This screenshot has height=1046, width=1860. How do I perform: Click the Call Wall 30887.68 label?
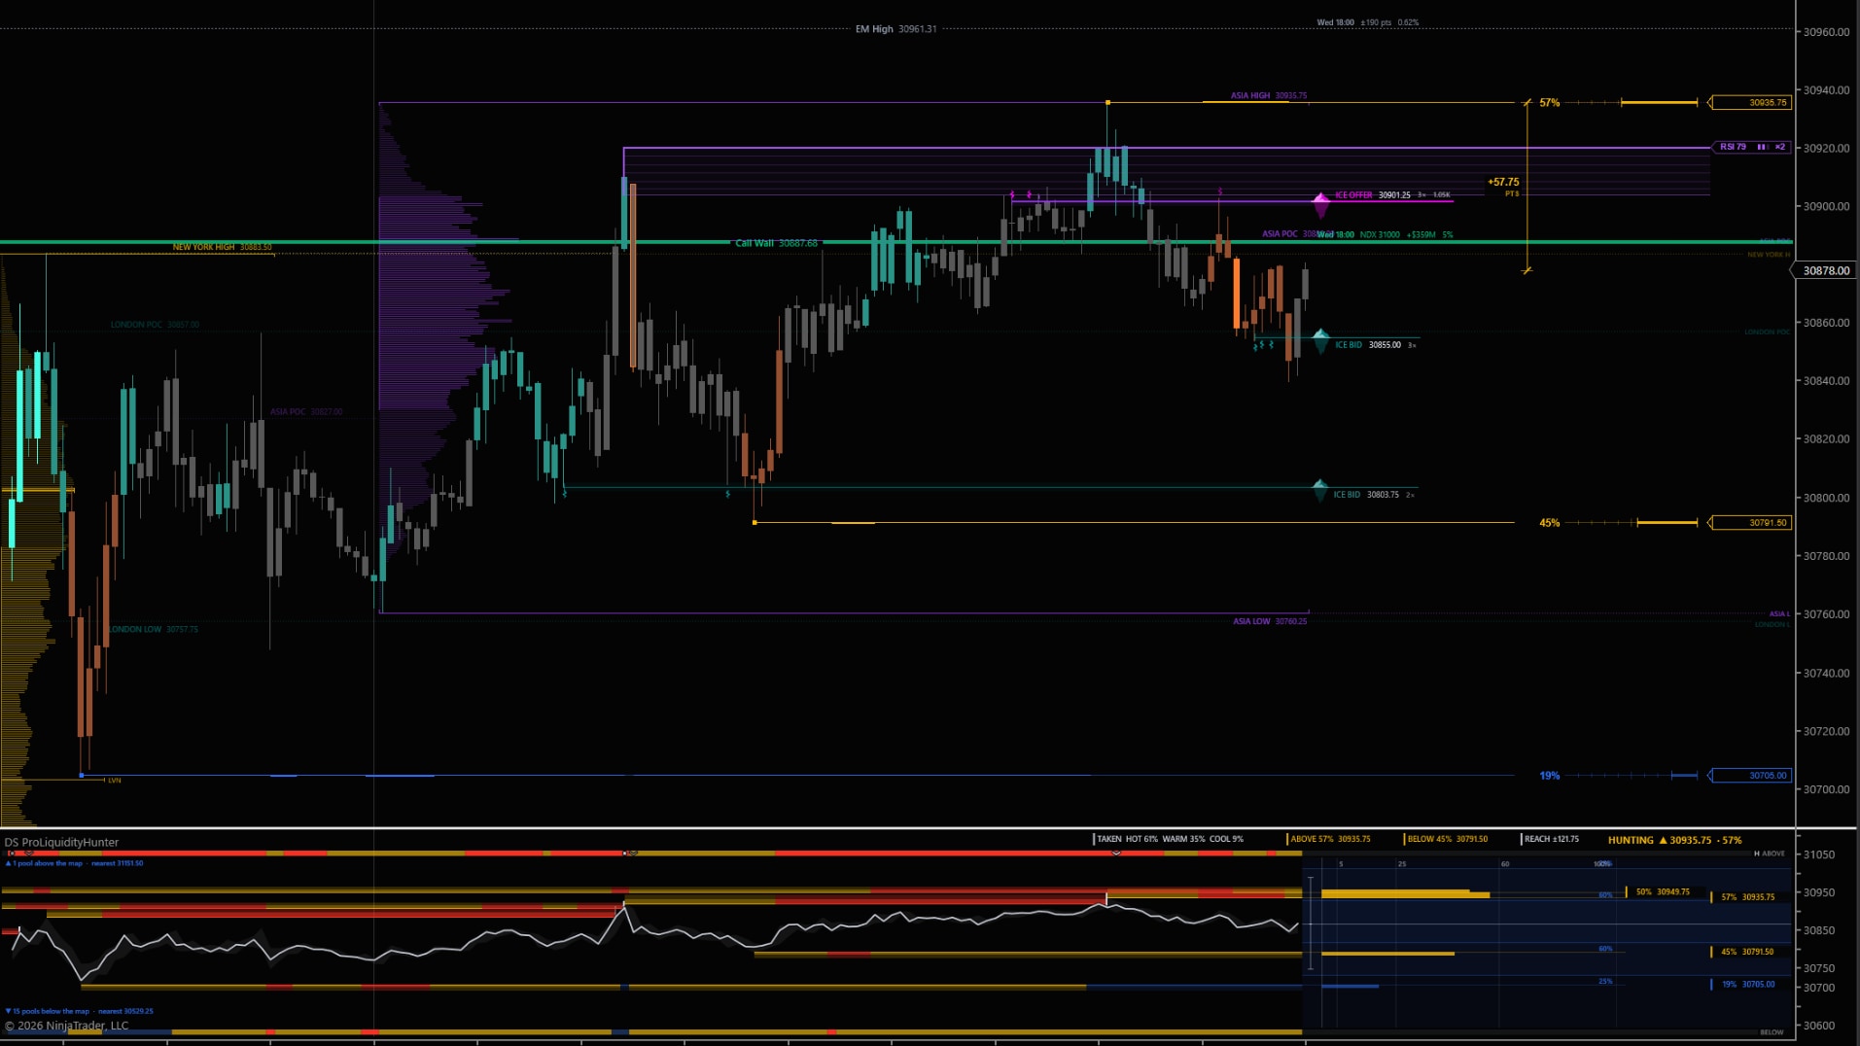(x=776, y=243)
